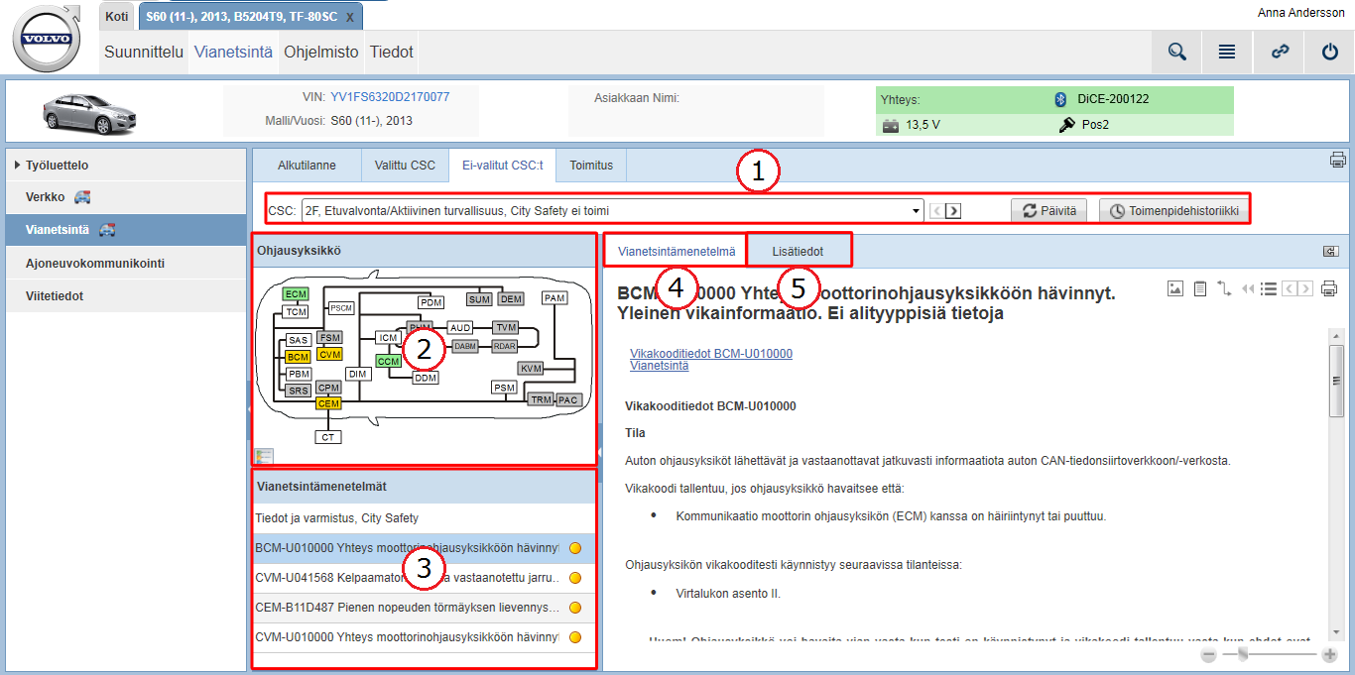This screenshot has width=1355, height=675.
Task: Select the SRS control unit in diagram
Action: 299,391
